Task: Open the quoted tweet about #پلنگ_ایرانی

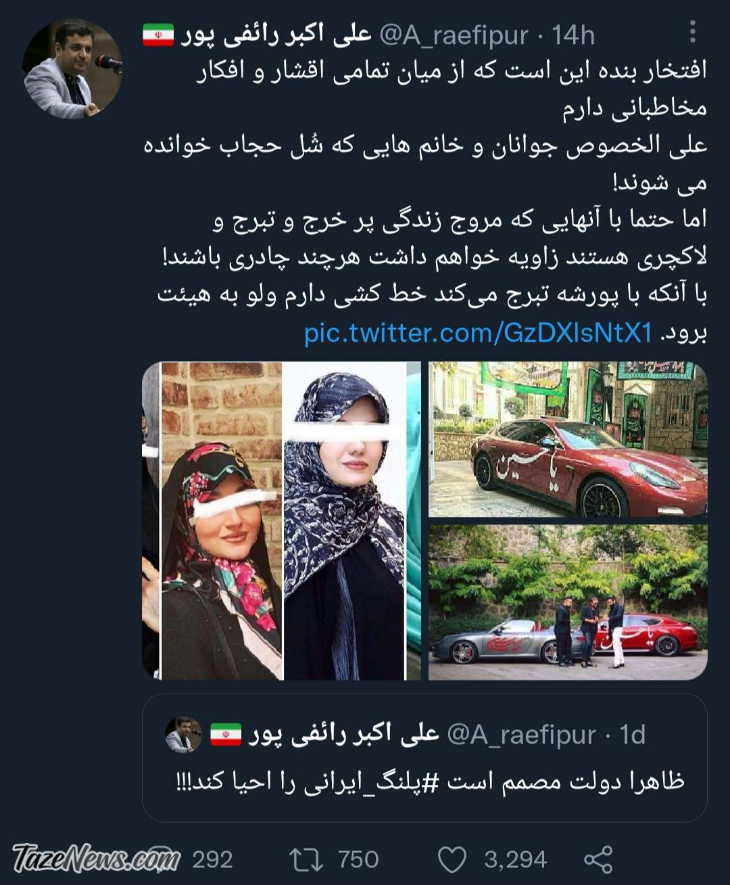Action: click(424, 757)
